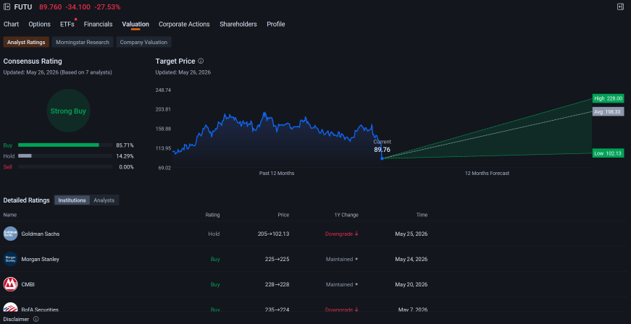Click the Goldman Sachs logo
631x324 pixels.
10,234
